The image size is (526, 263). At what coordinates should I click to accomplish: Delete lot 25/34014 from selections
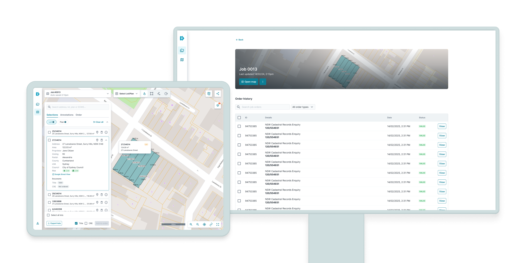pyautogui.click(x=102, y=132)
